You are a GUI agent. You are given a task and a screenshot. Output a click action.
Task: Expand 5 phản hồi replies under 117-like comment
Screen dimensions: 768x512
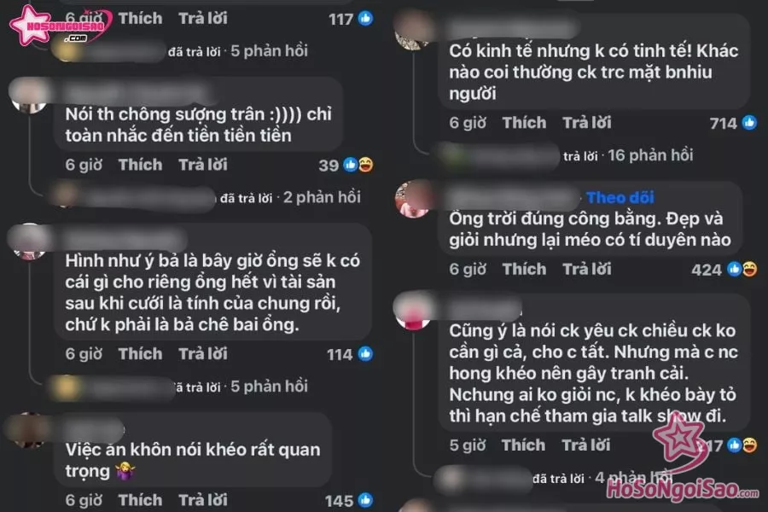point(269,51)
